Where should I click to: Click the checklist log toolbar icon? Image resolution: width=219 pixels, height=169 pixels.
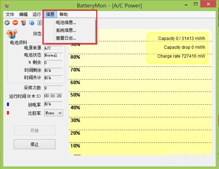click(x=39, y=23)
